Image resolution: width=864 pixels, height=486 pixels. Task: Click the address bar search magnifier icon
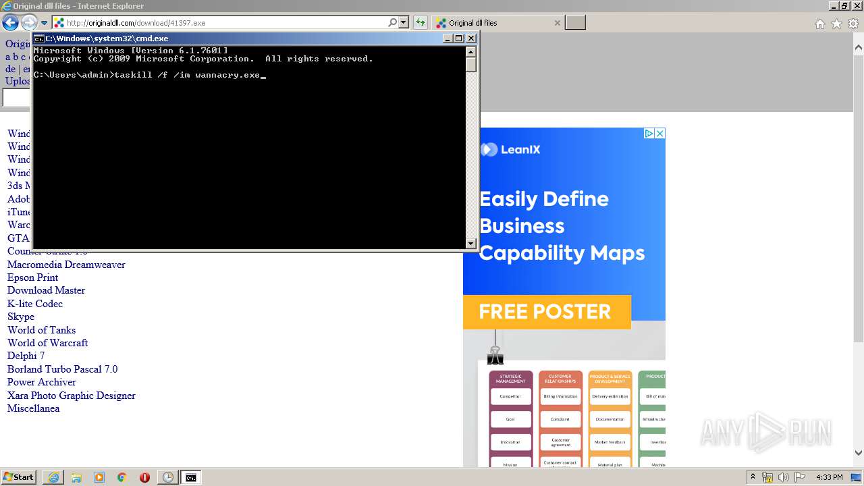tap(392, 23)
